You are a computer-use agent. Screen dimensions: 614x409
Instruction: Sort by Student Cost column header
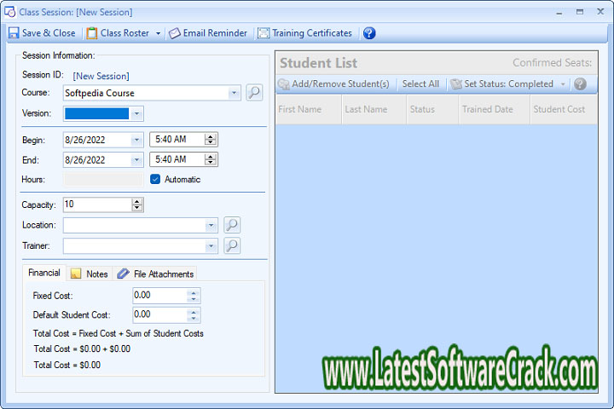pyautogui.click(x=564, y=110)
